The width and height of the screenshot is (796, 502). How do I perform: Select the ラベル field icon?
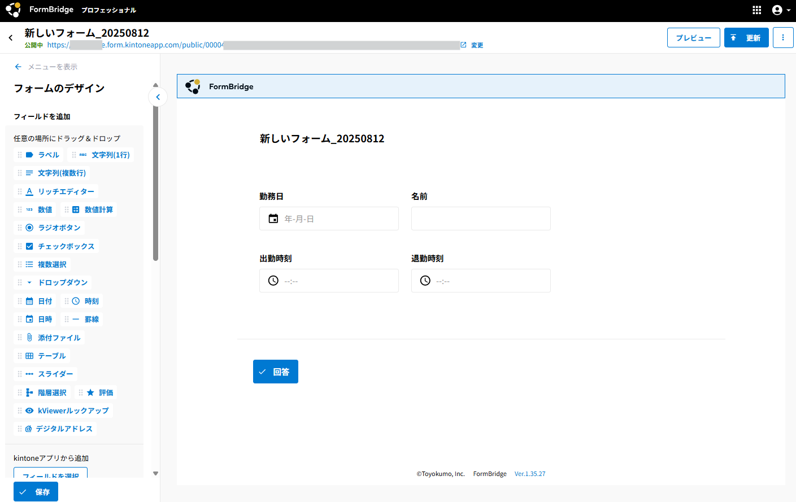29,155
